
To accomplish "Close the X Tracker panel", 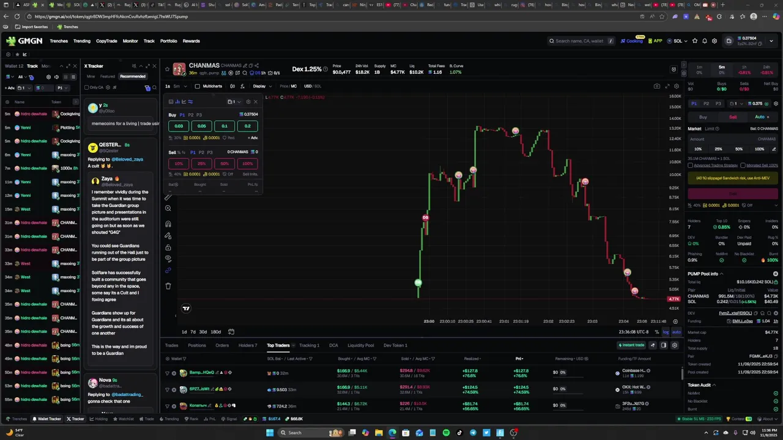I will tap(154, 66).
